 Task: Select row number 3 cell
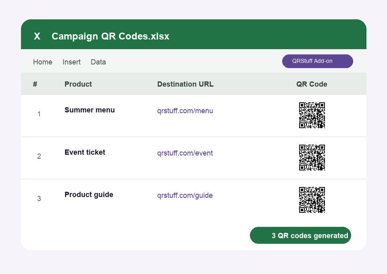coord(39,199)
